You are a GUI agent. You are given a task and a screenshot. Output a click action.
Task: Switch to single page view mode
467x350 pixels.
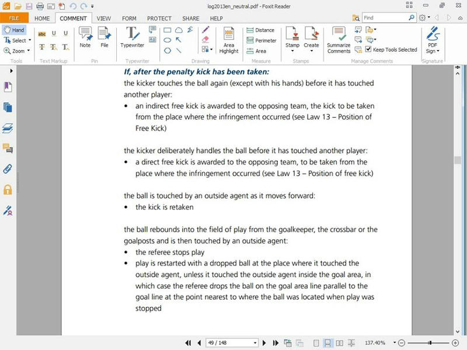click(x=316, y=343)
